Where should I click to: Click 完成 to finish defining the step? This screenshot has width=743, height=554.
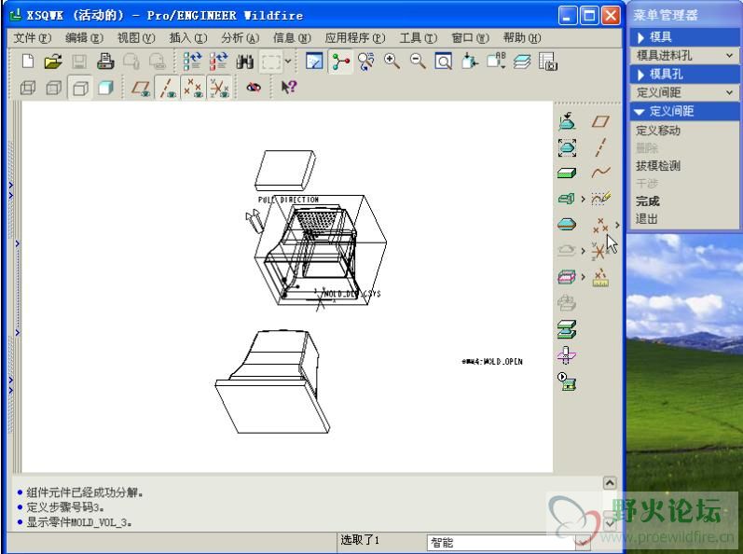[647, 201]
